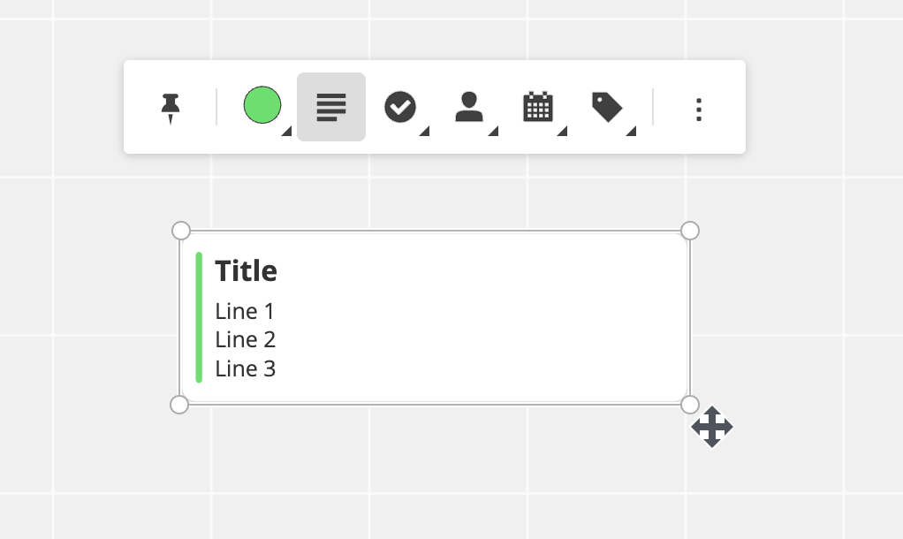Expand dropdown arrow beside the person icon
This screenshot has width=903, height=539.
[493, 132]
